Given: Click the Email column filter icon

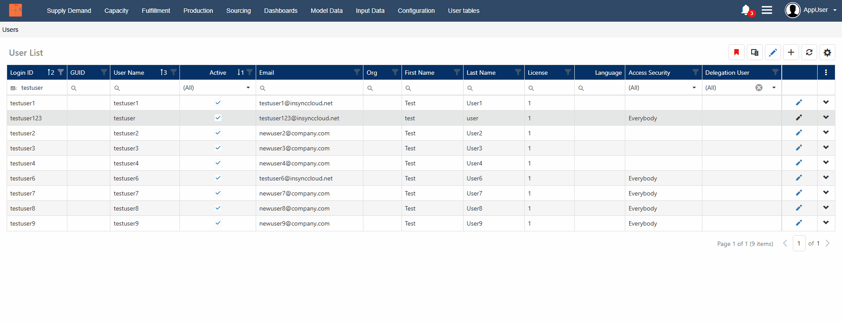Looking at the screenshot, I should (x=356, y=73).
